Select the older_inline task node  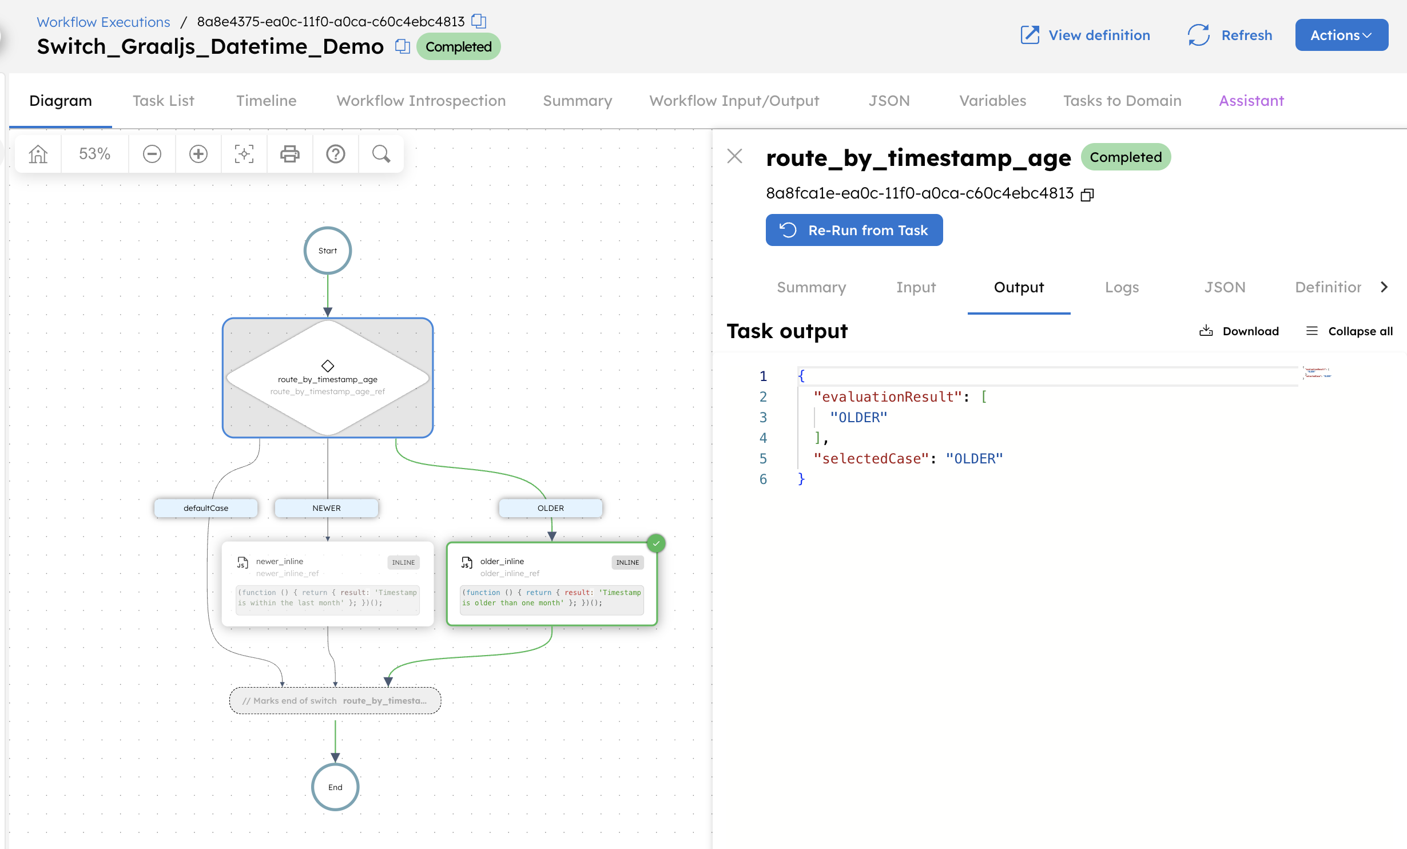pyautogui.click(x=551, y=582)
